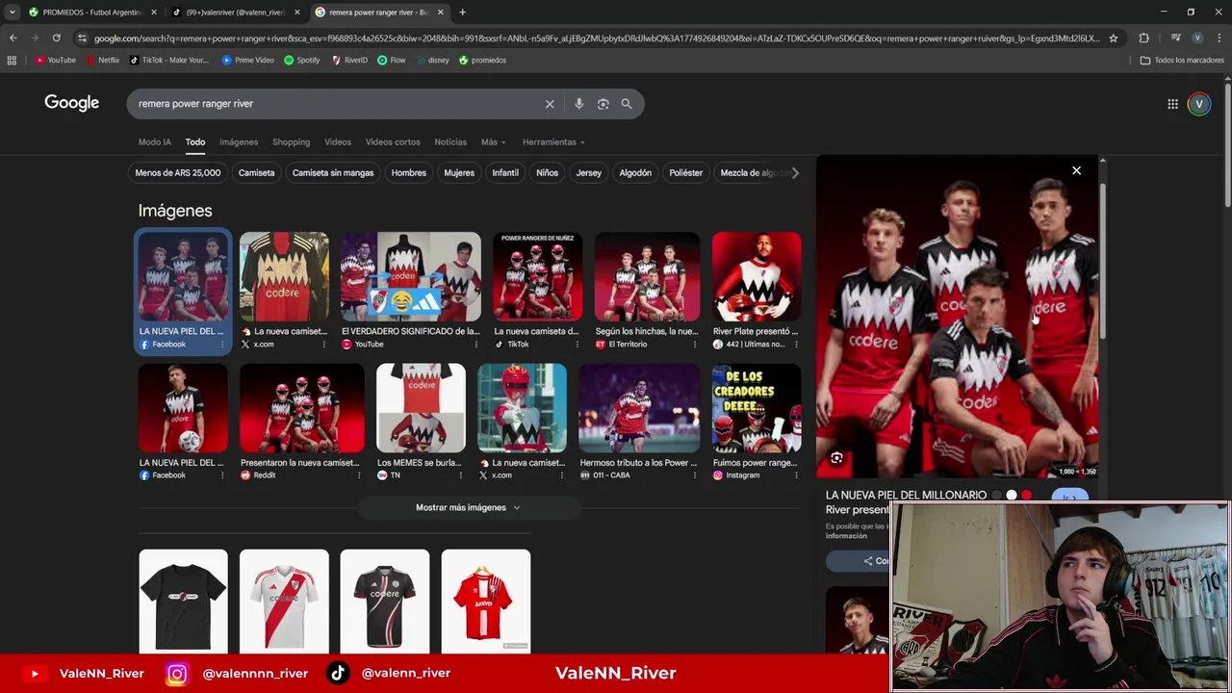Open the Flow bookmark

pyautogui.click(x=392, y=60)
